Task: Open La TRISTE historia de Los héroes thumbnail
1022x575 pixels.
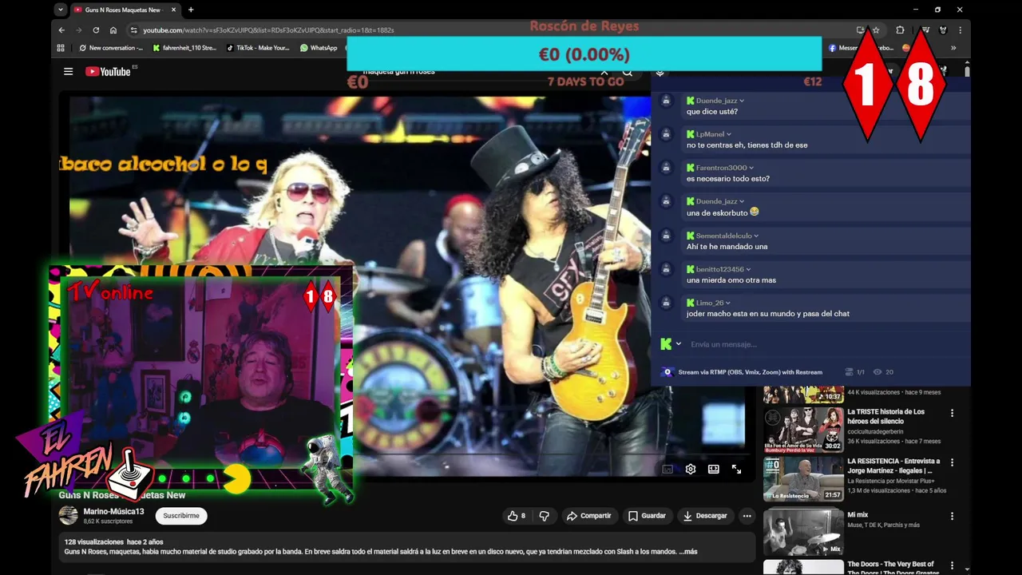Action: pyautogui.click(x=803, y=430)
